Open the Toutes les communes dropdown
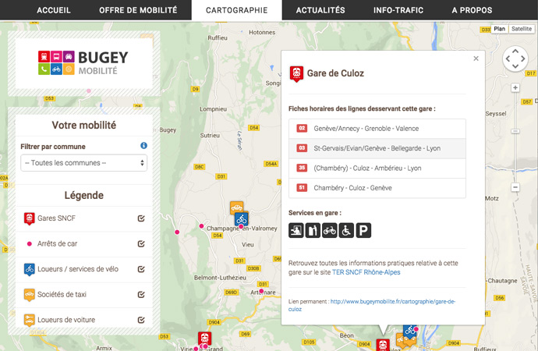 83,163
